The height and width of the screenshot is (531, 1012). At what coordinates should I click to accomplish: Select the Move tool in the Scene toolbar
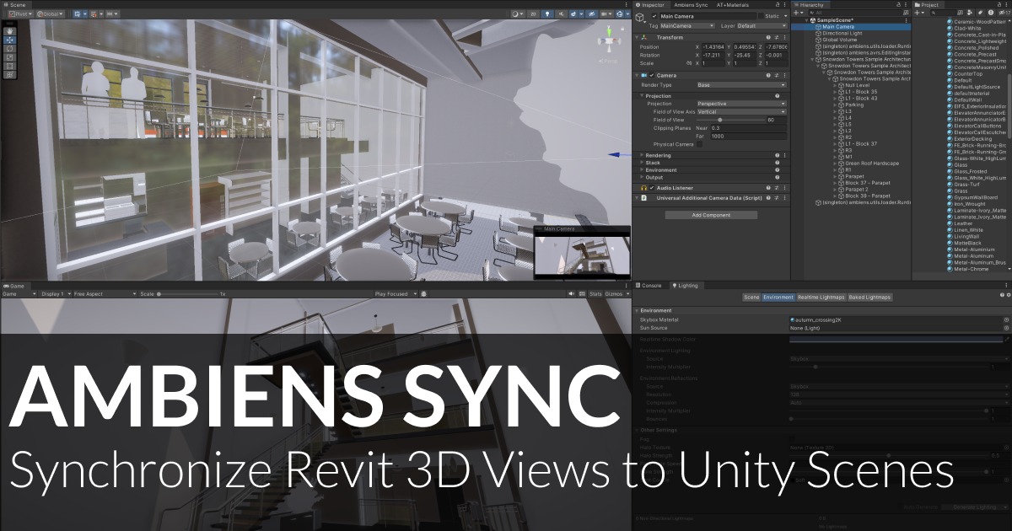[10, 39]
